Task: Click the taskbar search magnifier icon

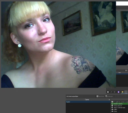Action: click(111, 92)
